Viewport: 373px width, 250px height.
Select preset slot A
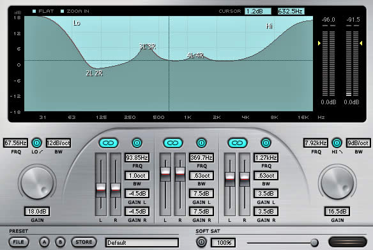click(44, 242)
